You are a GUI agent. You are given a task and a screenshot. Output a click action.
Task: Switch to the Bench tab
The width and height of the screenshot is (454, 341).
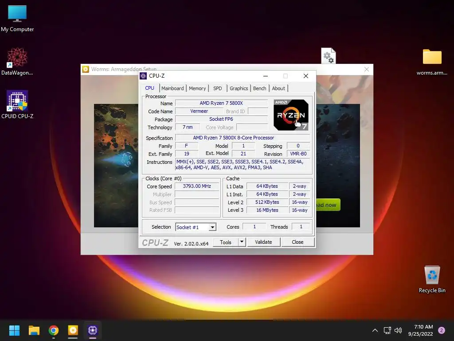coord(259,88)
